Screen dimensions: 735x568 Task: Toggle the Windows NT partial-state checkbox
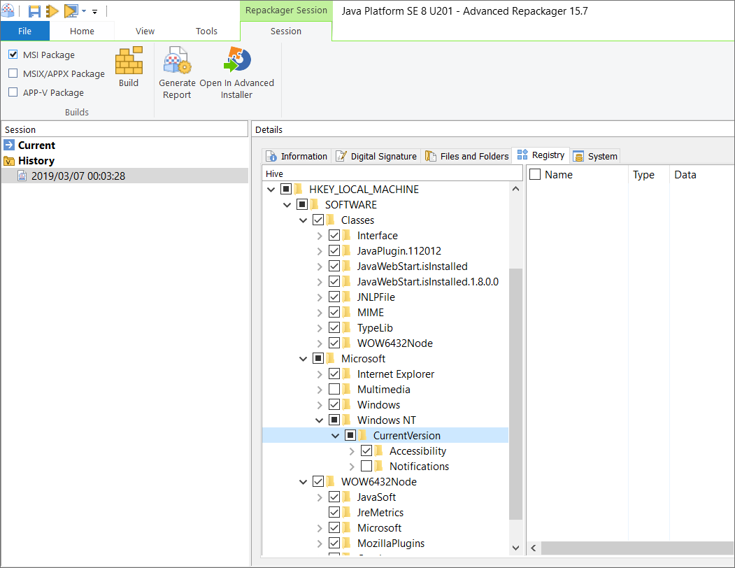(x=334, y=420)
